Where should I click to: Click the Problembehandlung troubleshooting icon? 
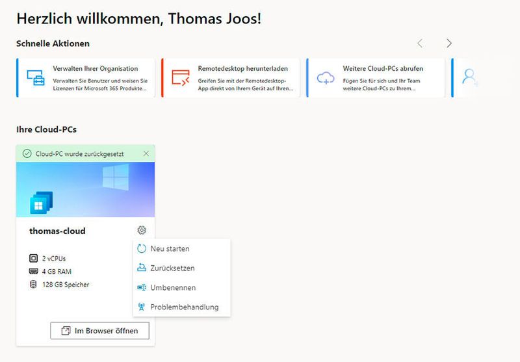pyautogui.click(x=142, y=307)
